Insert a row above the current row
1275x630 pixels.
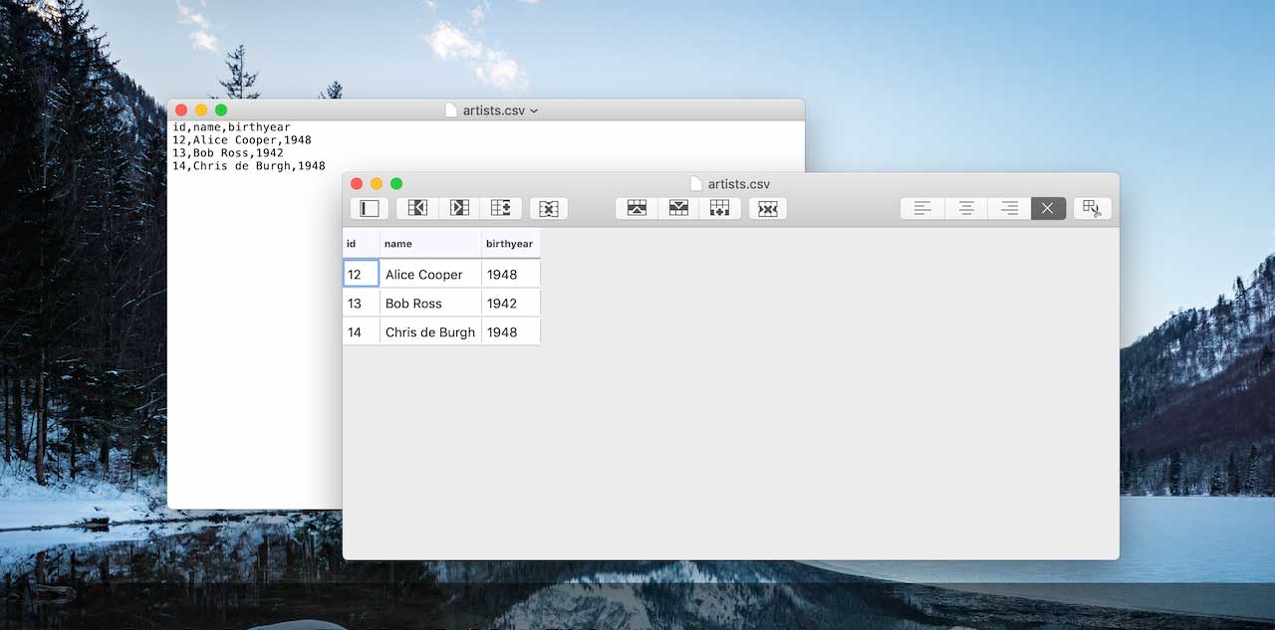(x=636, y=208)
